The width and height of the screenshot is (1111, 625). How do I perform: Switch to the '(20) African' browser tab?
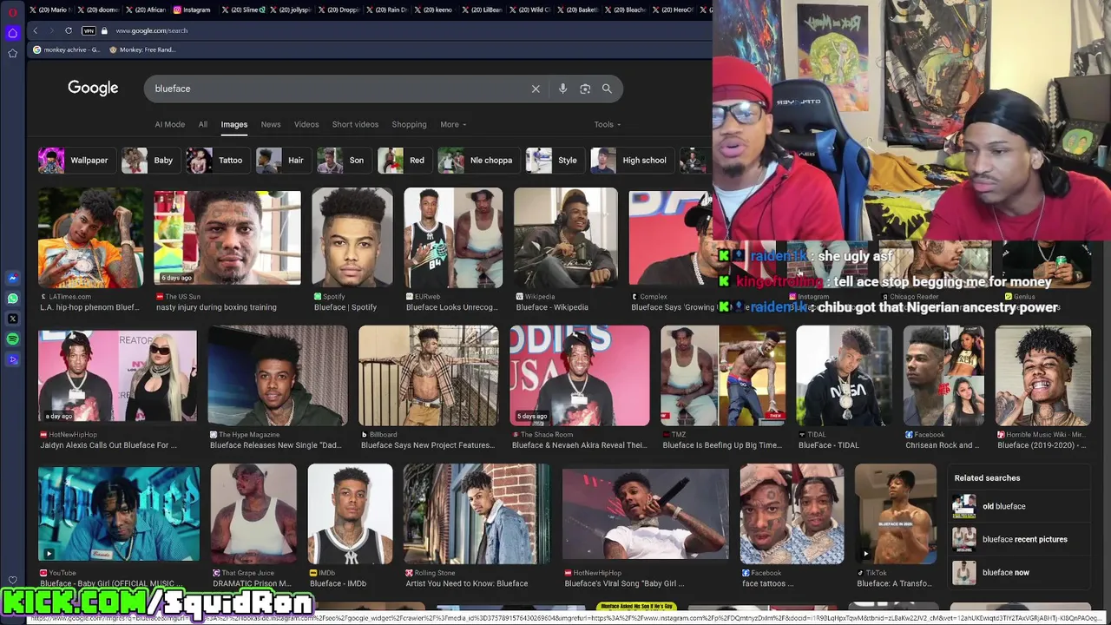pyautogui.click(x=144, y=10)
